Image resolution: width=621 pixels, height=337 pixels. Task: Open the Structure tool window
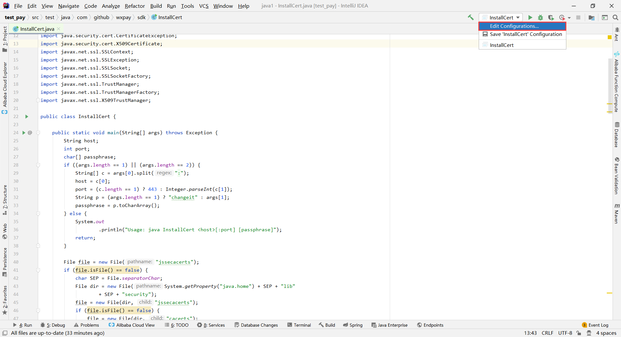pyautogui.click(x=5, y=200)
